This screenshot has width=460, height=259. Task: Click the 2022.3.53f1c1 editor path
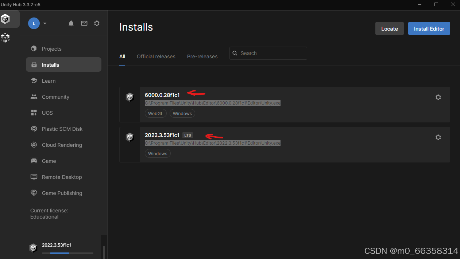tap(213, 143)
